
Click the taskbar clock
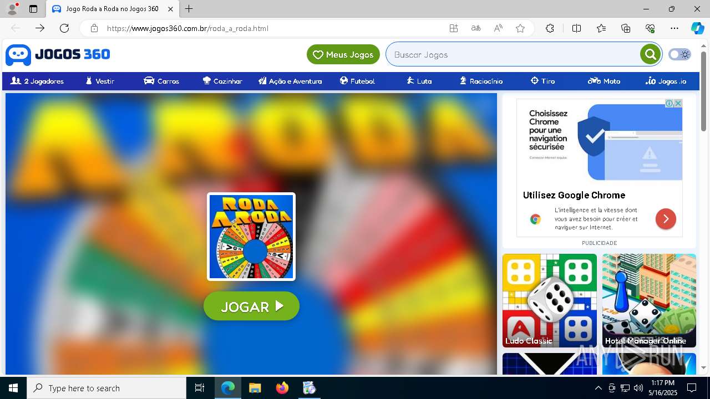(x=663, y=388)
